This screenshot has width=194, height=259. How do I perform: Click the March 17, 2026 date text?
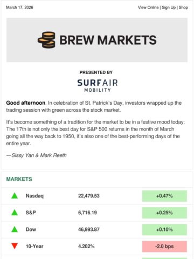click(x=19, y=8)
